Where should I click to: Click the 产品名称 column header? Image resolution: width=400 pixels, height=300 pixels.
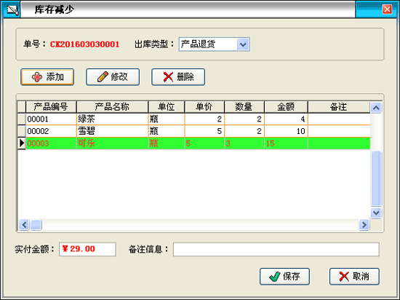click(112, 107)
